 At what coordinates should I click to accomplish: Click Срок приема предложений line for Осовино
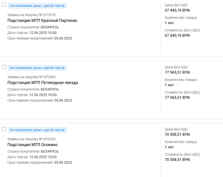pos(40,162)
